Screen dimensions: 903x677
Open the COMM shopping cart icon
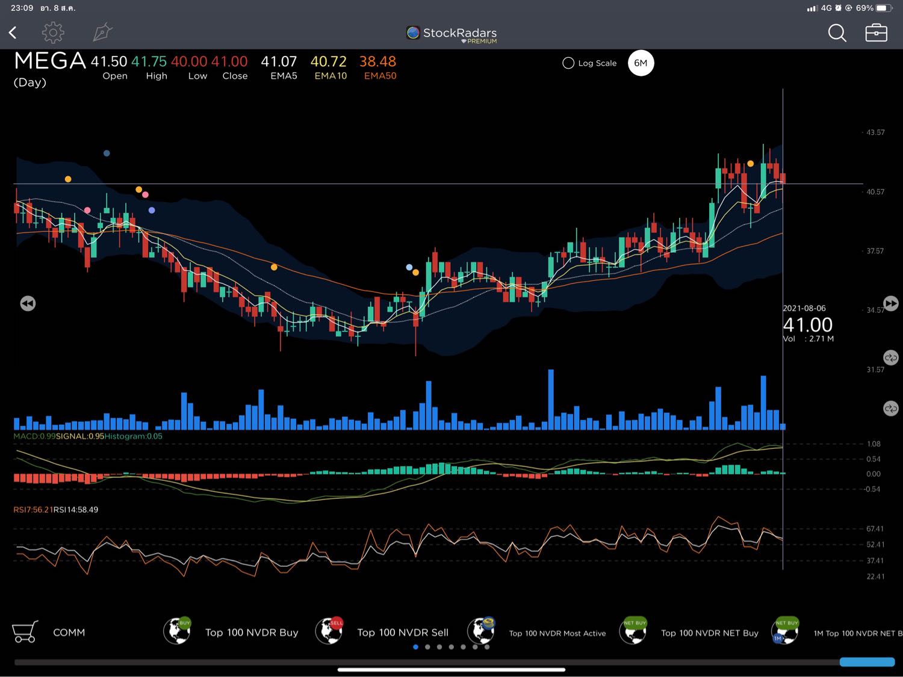point(25,632)
